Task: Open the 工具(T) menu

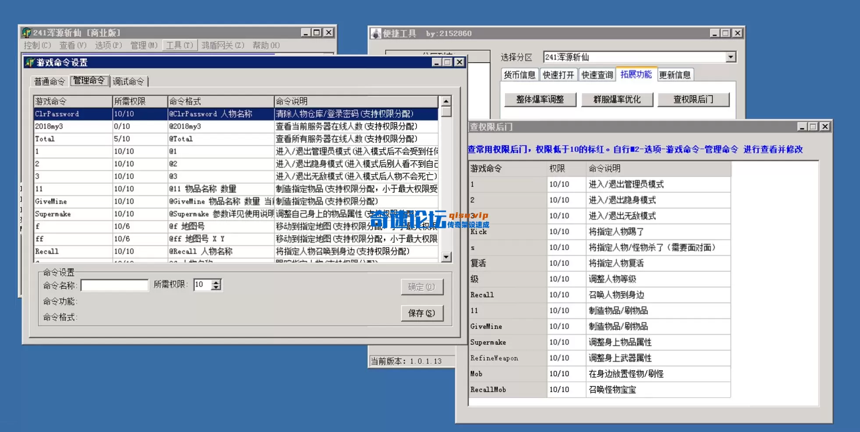Action: click(x=179, y=45)
